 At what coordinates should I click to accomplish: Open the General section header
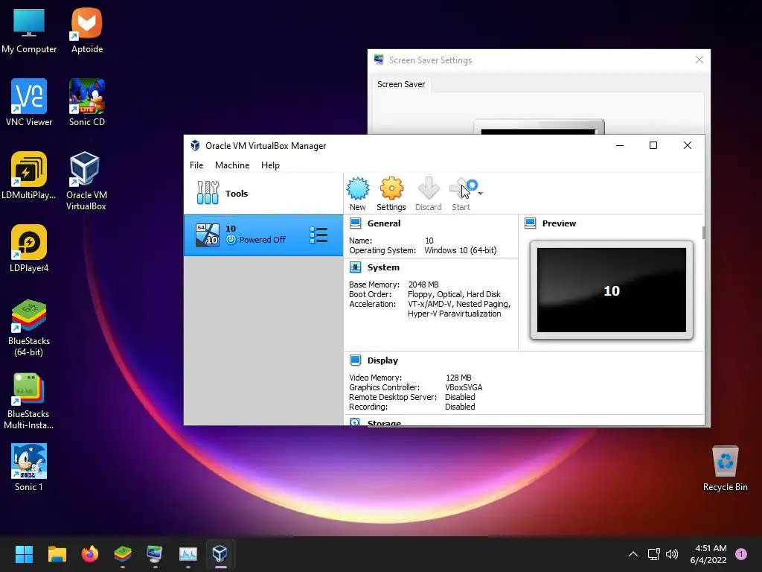point(384,223)
